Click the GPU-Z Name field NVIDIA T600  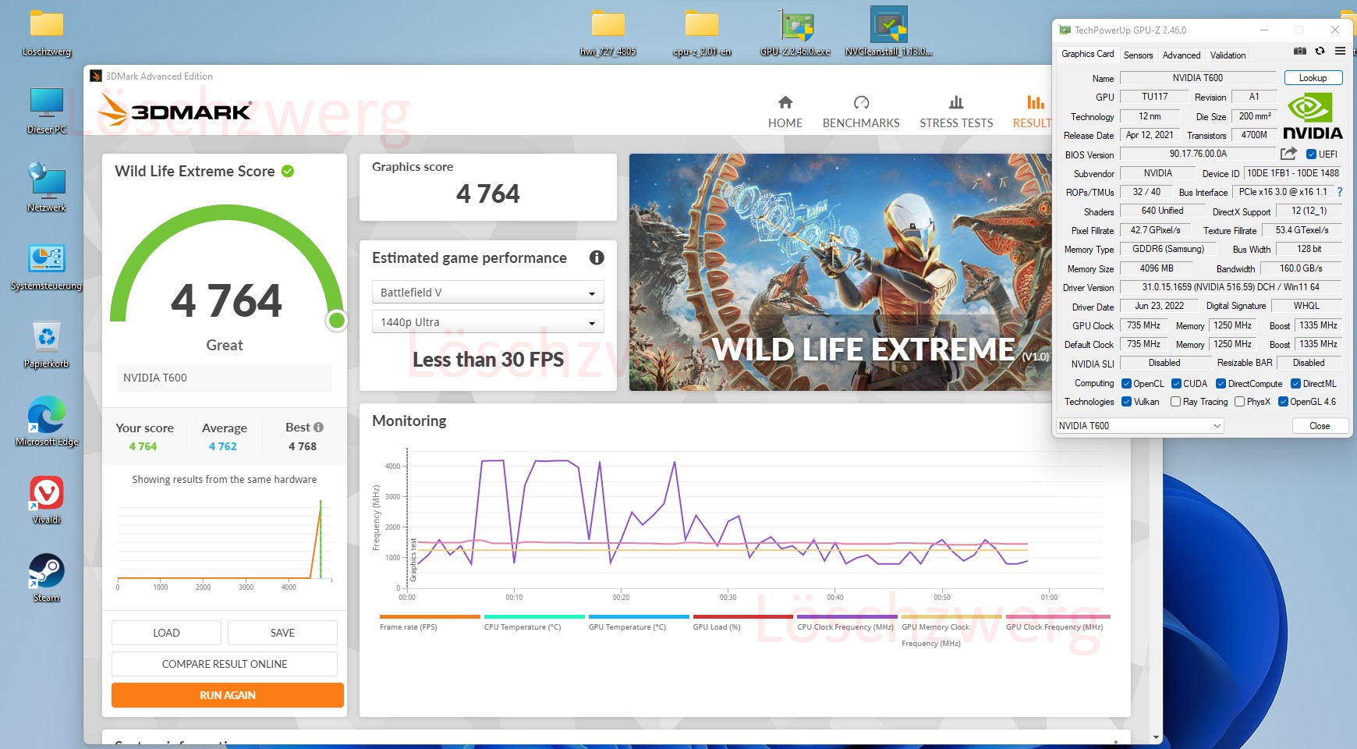click(1198, 78)
